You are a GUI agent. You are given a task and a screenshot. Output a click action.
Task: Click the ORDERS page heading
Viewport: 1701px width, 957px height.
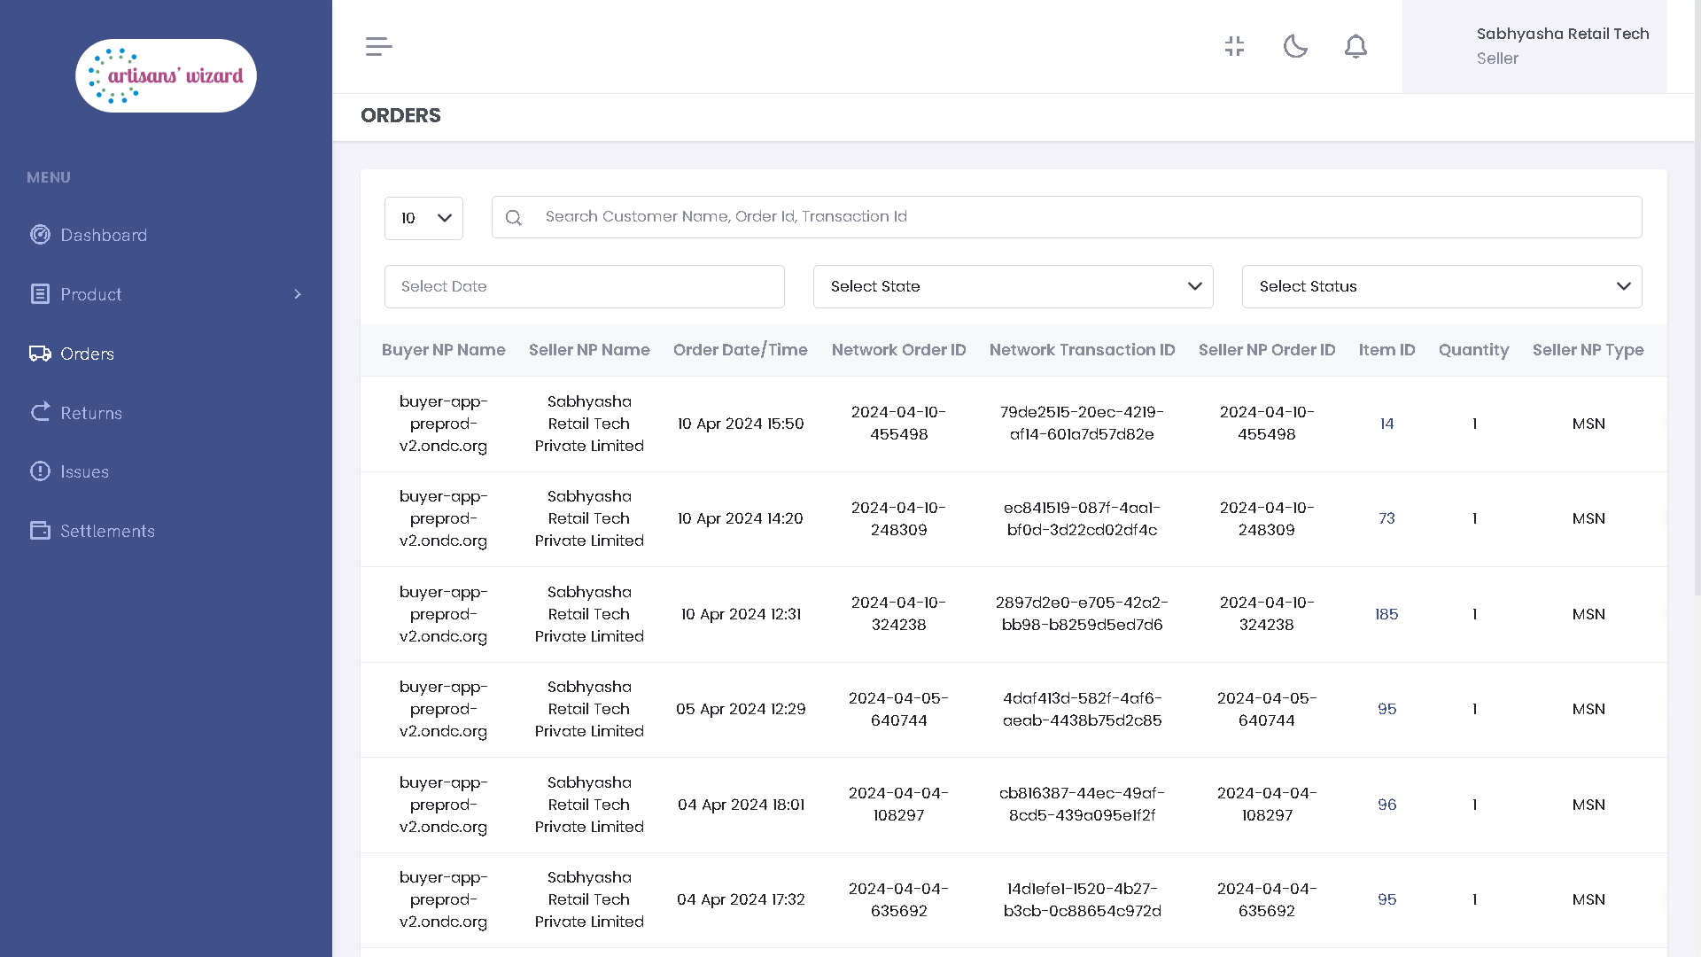click(x=400, y=115)
